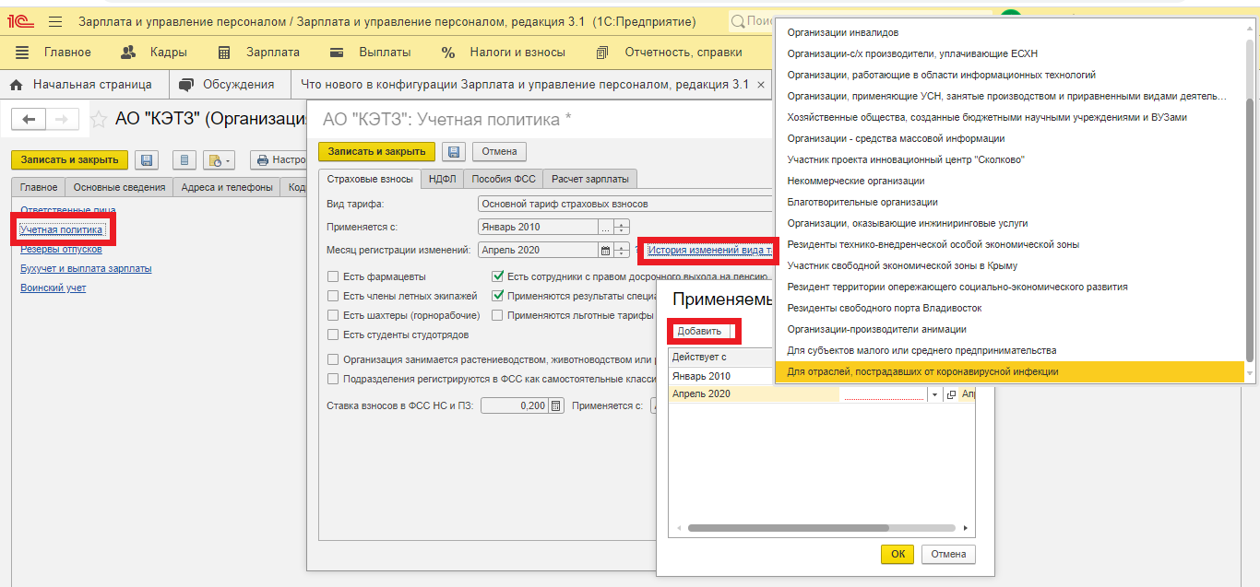Click the Начальная страница home icon
This screenshot has height=587, width=1260.
pyautogui.click(x=17, y=85)
